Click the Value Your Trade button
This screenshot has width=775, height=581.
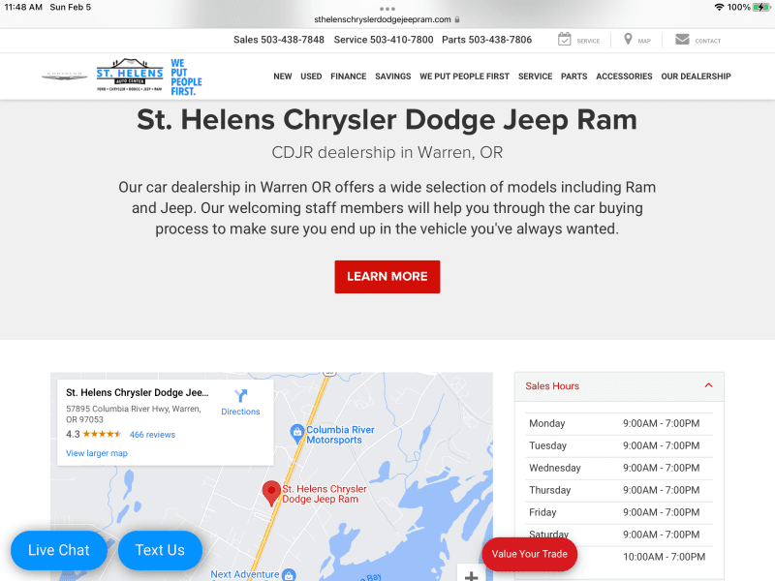coord(529,554)
